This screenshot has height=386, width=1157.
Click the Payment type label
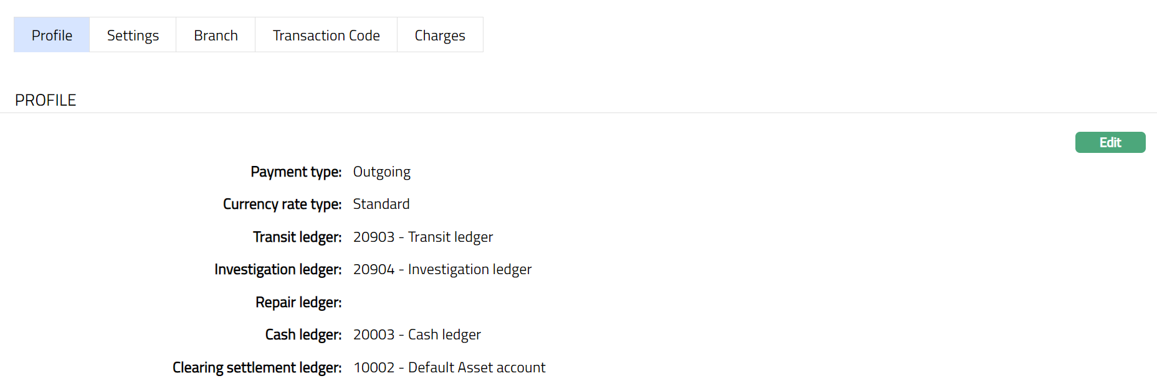[296, 172]
